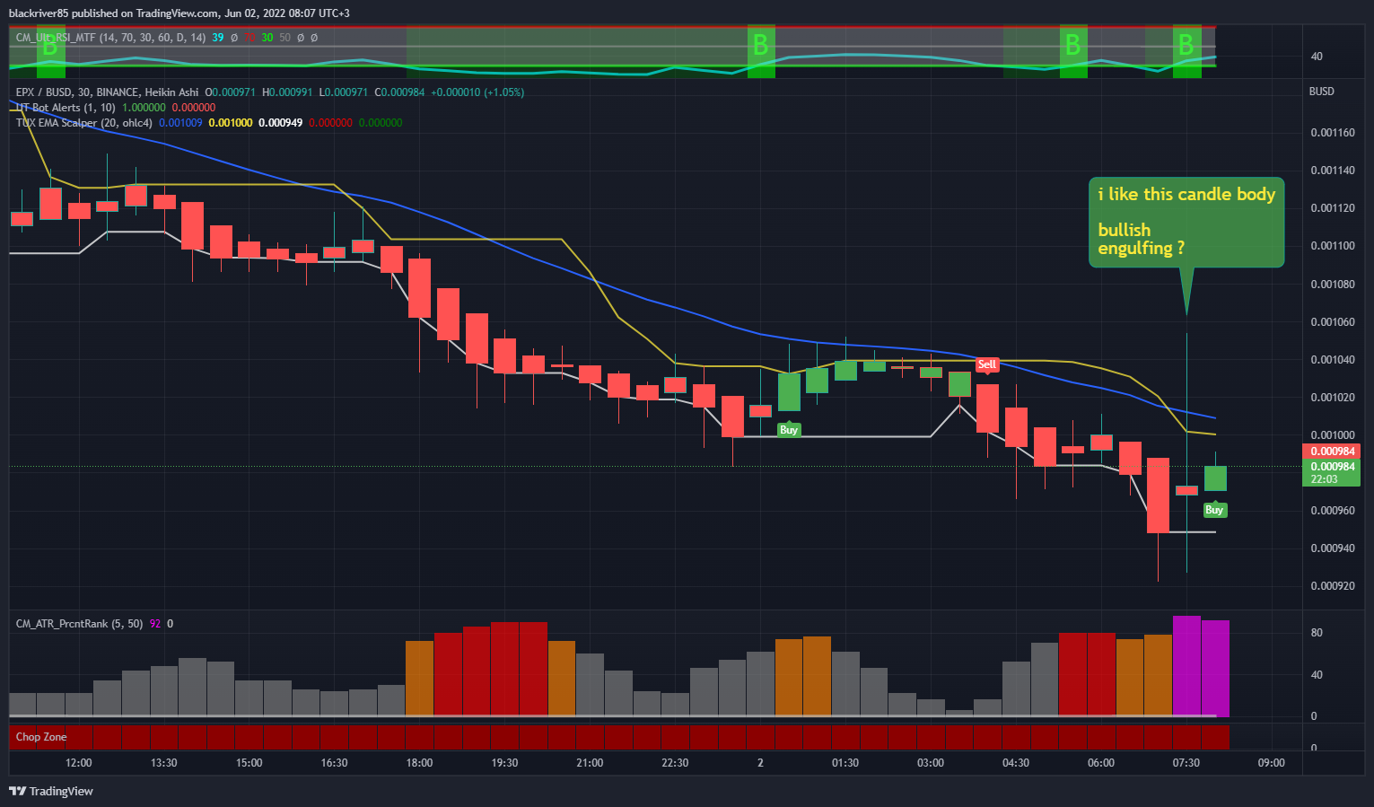The width and height of the screenshot is (1374, 807).
Task: Click the EPX / BUSD symbol title
Action: pyautogui.click(x=107, y=92)
